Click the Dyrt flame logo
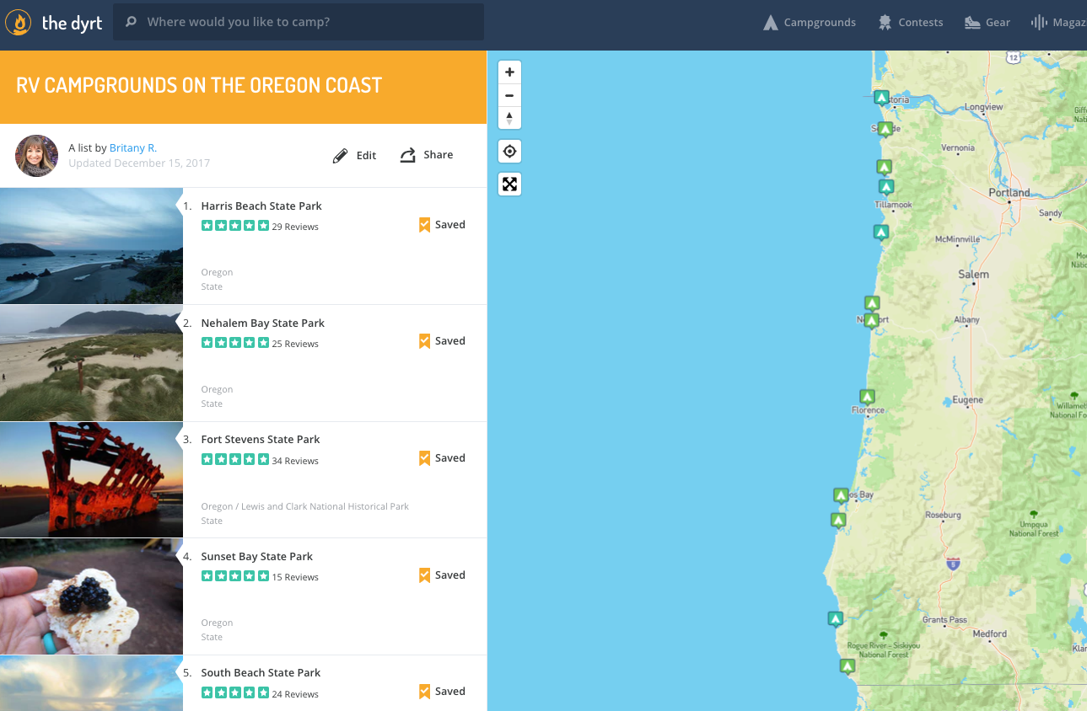This screenshot has height=711, width=1087. 18,22
